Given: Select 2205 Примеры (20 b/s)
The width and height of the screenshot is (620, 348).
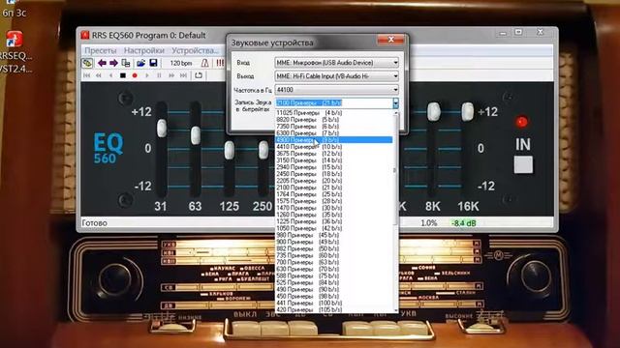Looking at the screenshot, I should point(333,181).
